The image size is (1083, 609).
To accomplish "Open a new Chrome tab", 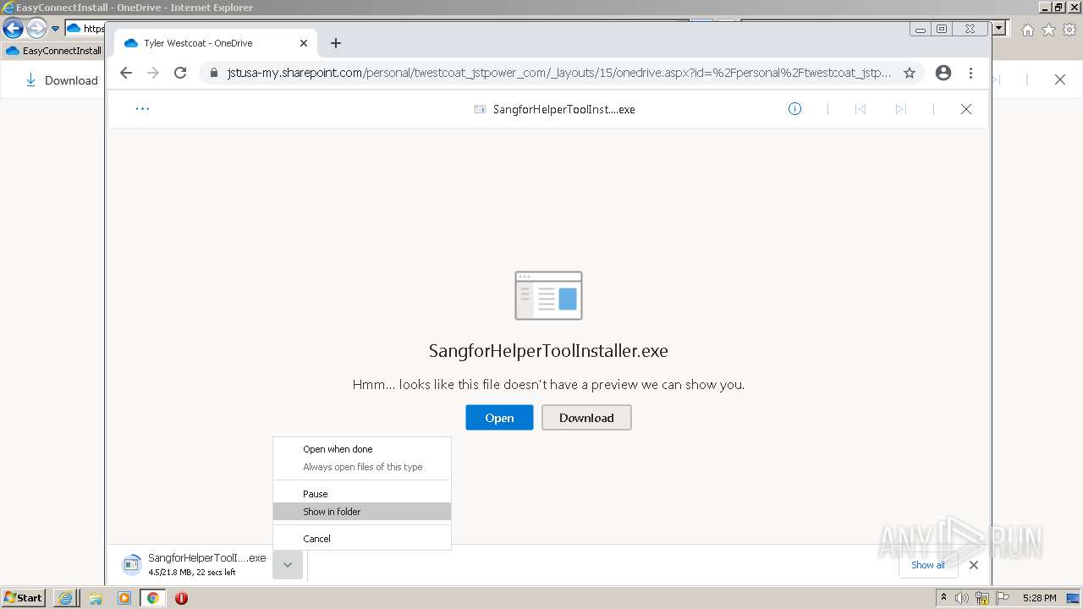I will click(x=336, y=43).
